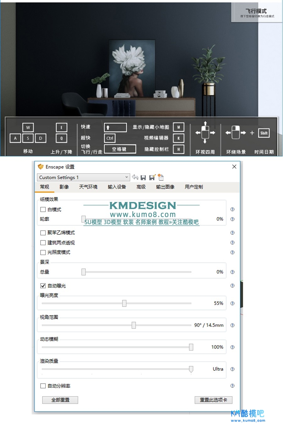Click help icon for 视角范围 row

232,325
